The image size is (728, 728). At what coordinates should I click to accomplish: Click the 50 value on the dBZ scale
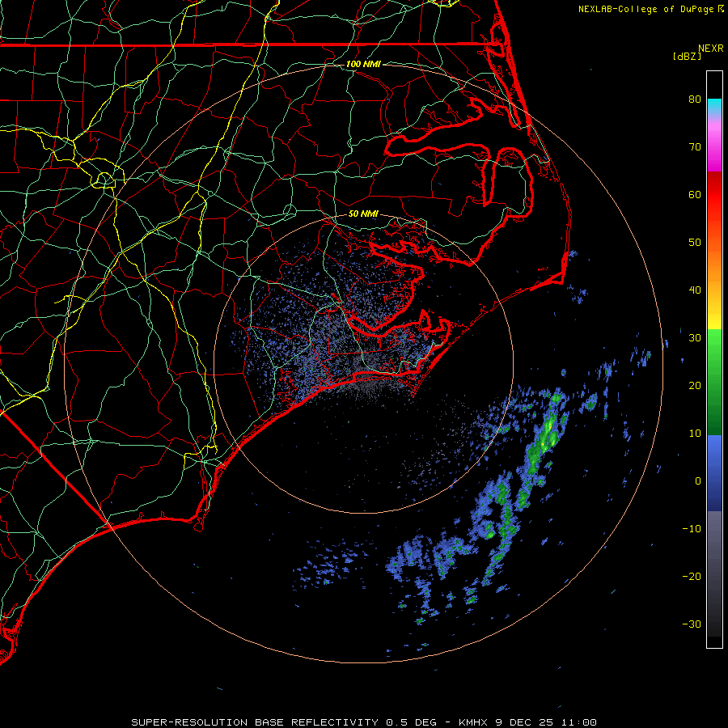coord(695,243)
